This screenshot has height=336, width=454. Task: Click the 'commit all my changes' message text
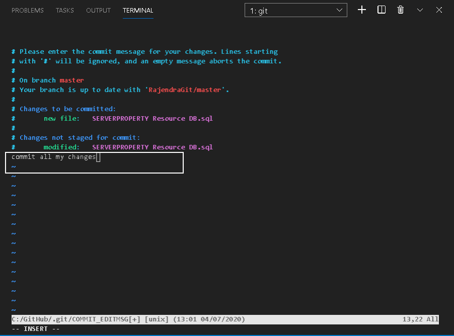53,157
